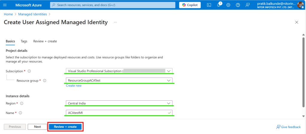Viewport: 306px width, 134px height.
Task: Click the Name field containing ACAtestMI
Action: [x=119, y=113]
